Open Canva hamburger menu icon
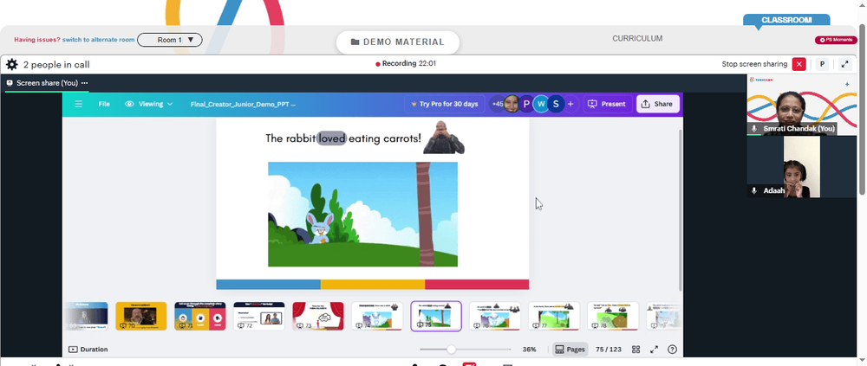 (x=79, y=104)
